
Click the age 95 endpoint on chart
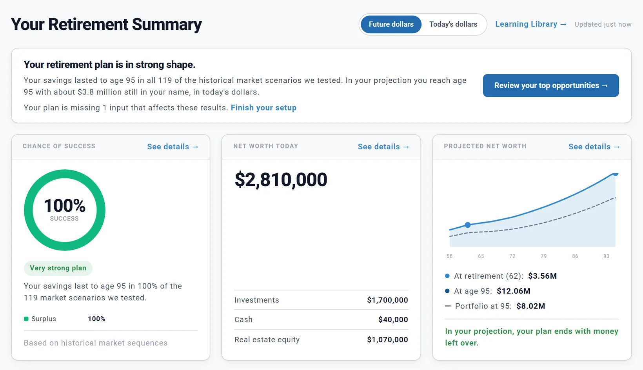click(616, 174)
